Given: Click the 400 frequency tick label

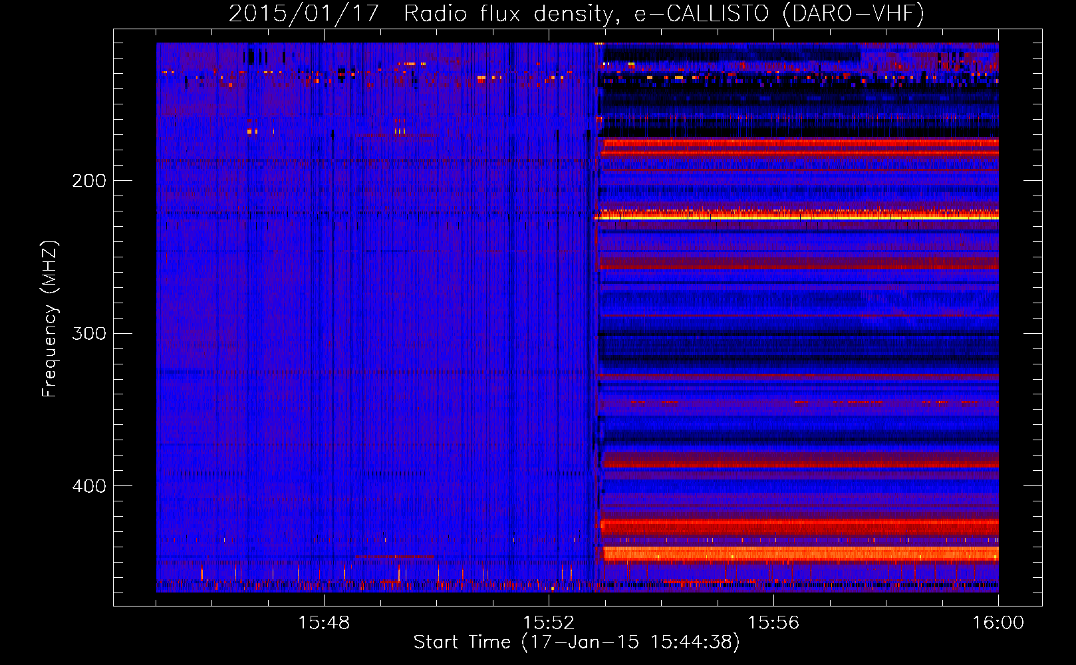Looking at the screenshot, I should point(89,486).
